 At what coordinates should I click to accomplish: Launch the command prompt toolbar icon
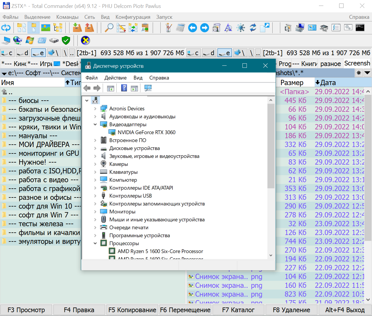click(360, 28)
